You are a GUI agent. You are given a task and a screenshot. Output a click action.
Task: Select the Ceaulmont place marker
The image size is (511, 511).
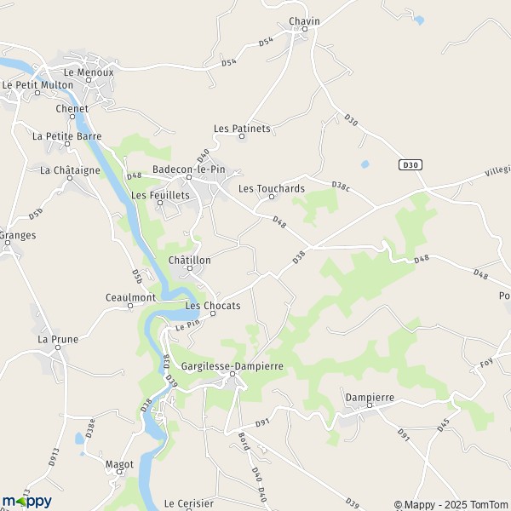point(130,306)
